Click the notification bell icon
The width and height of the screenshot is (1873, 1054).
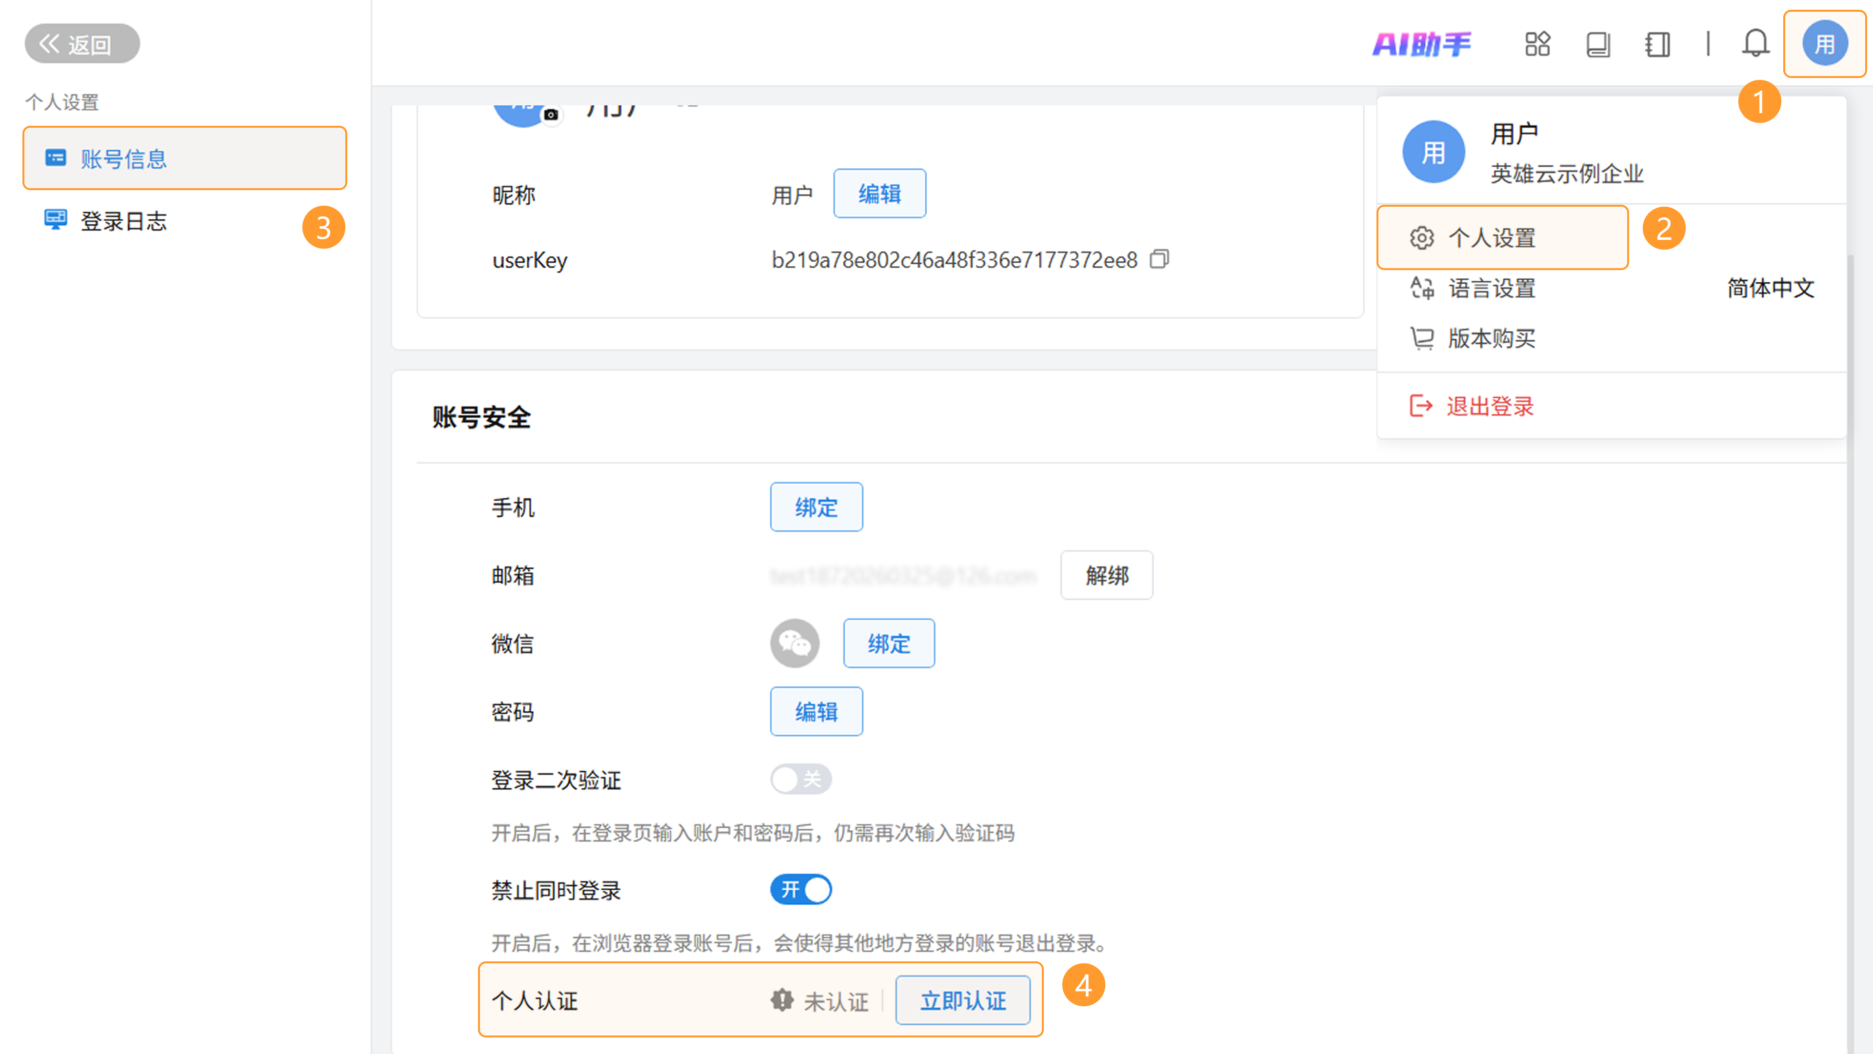(1754, 43)
